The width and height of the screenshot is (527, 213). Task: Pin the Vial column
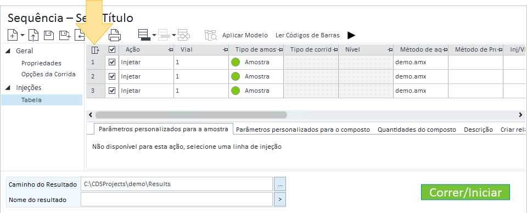coord(225,50)
